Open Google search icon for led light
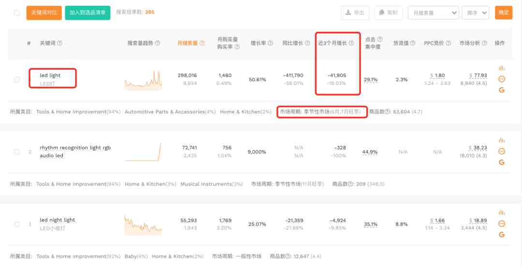The height and width of the screenshot is (267, 522). [501, 90]
